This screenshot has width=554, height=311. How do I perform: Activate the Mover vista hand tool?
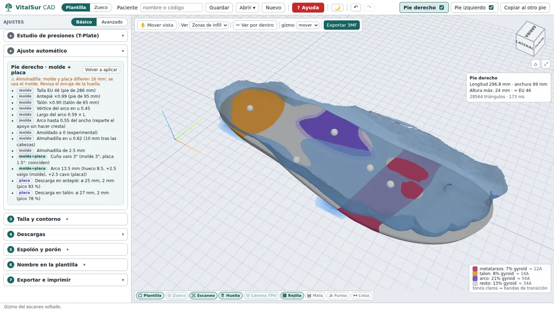157,25
